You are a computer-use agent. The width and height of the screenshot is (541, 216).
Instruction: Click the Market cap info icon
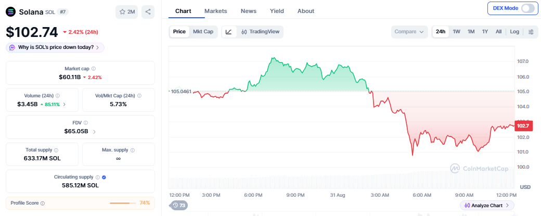(94, 69)
